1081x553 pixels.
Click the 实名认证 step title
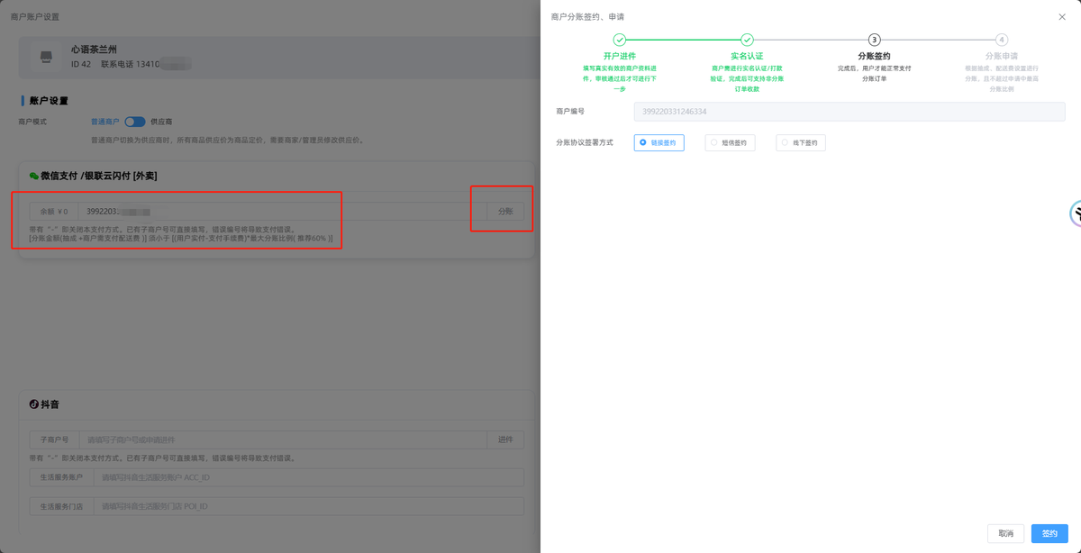pos(747,56)
